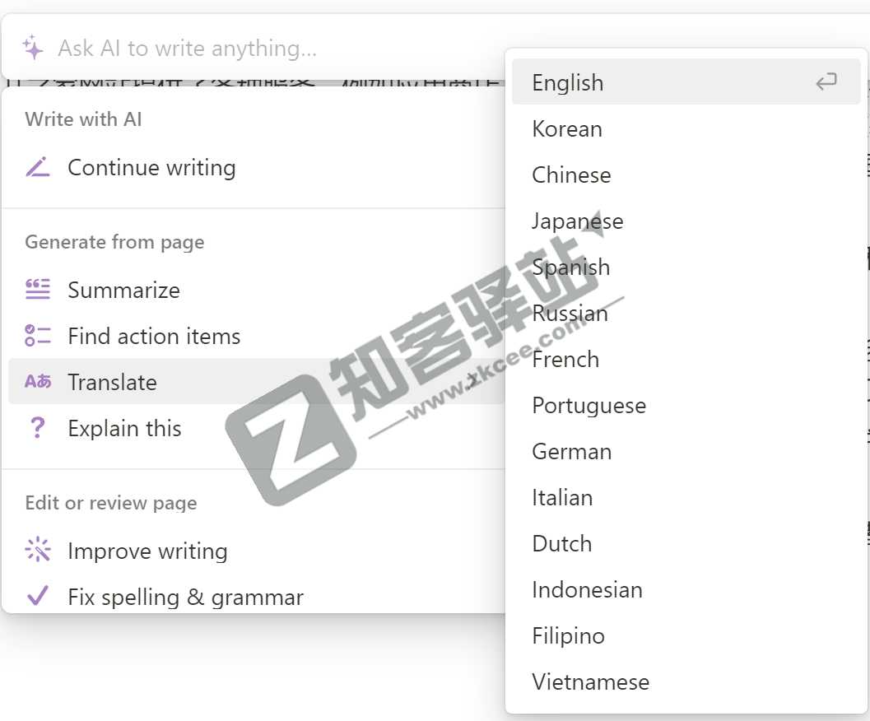
Task: Click the Translate language icon
Action: click(x=38, y=382)
